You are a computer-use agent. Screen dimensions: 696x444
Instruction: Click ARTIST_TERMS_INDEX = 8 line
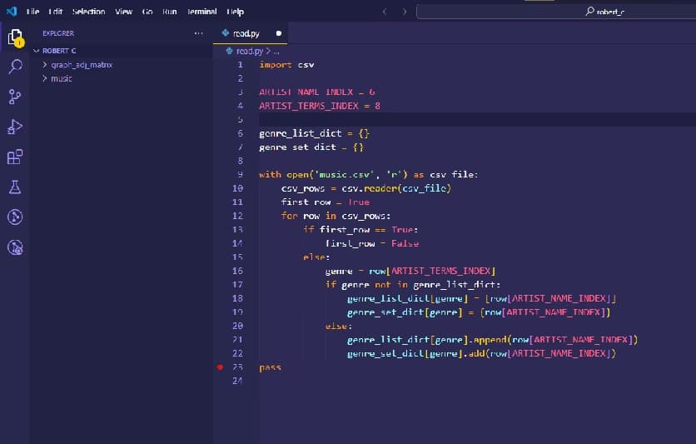(x=320, y=106)
